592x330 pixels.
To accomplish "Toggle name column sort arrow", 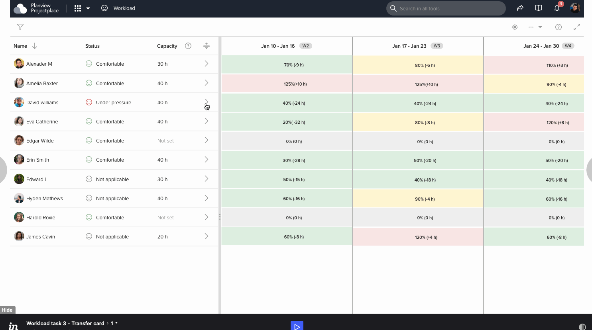I will [x=35, y=46].
